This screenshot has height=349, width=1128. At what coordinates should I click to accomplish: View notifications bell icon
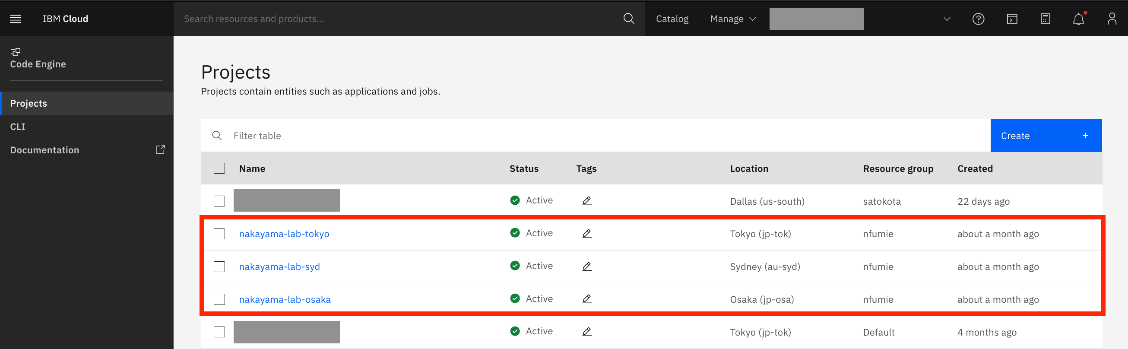pos(1078,19)
